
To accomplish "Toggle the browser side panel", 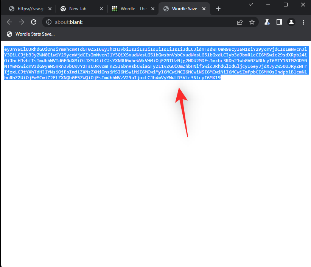I will click(x=279, y=22).
